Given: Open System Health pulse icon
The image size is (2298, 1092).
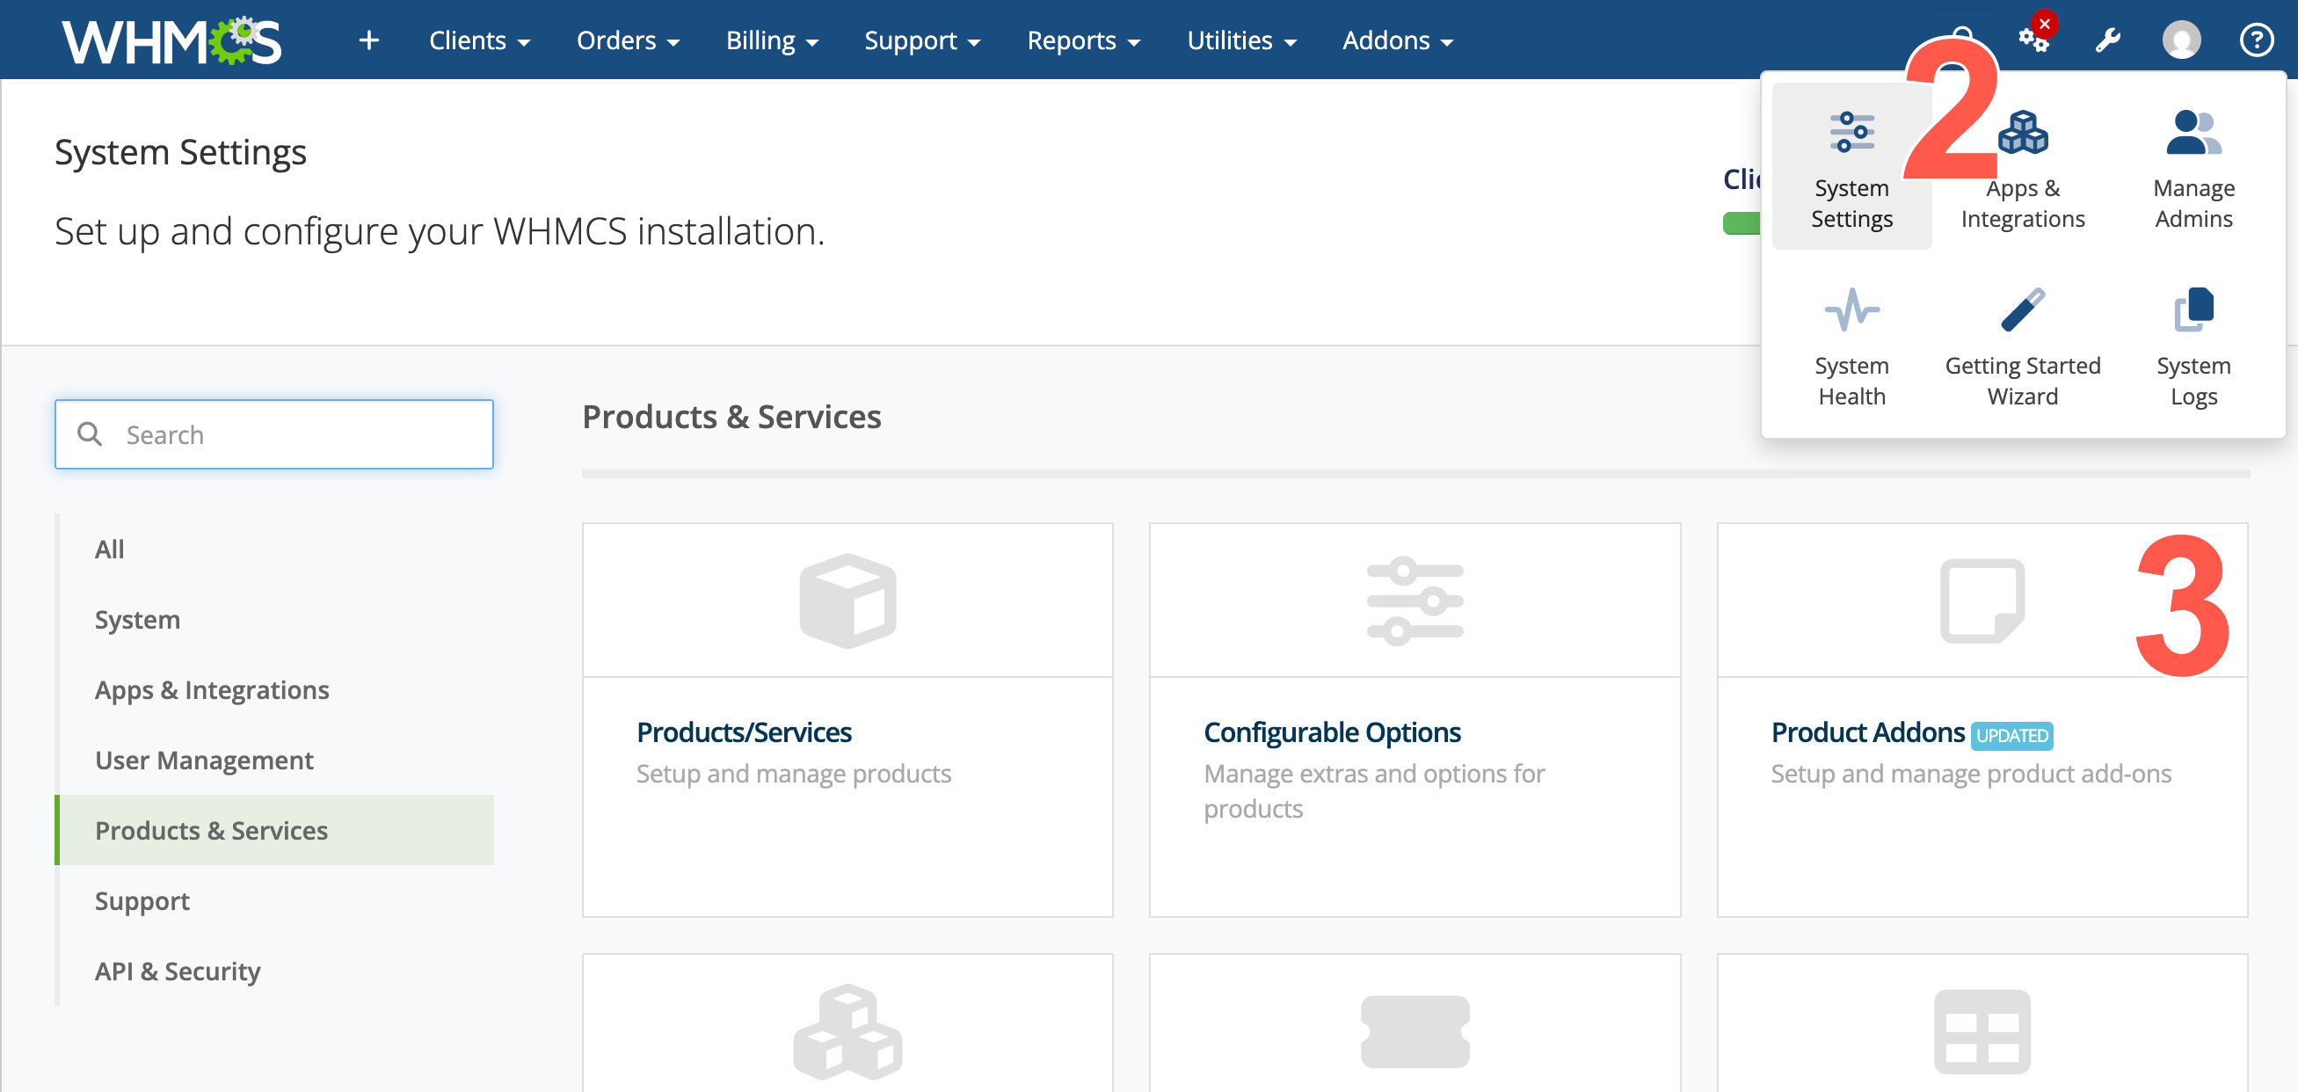Looking at the screenshot, I should (x=1851, y=309).
